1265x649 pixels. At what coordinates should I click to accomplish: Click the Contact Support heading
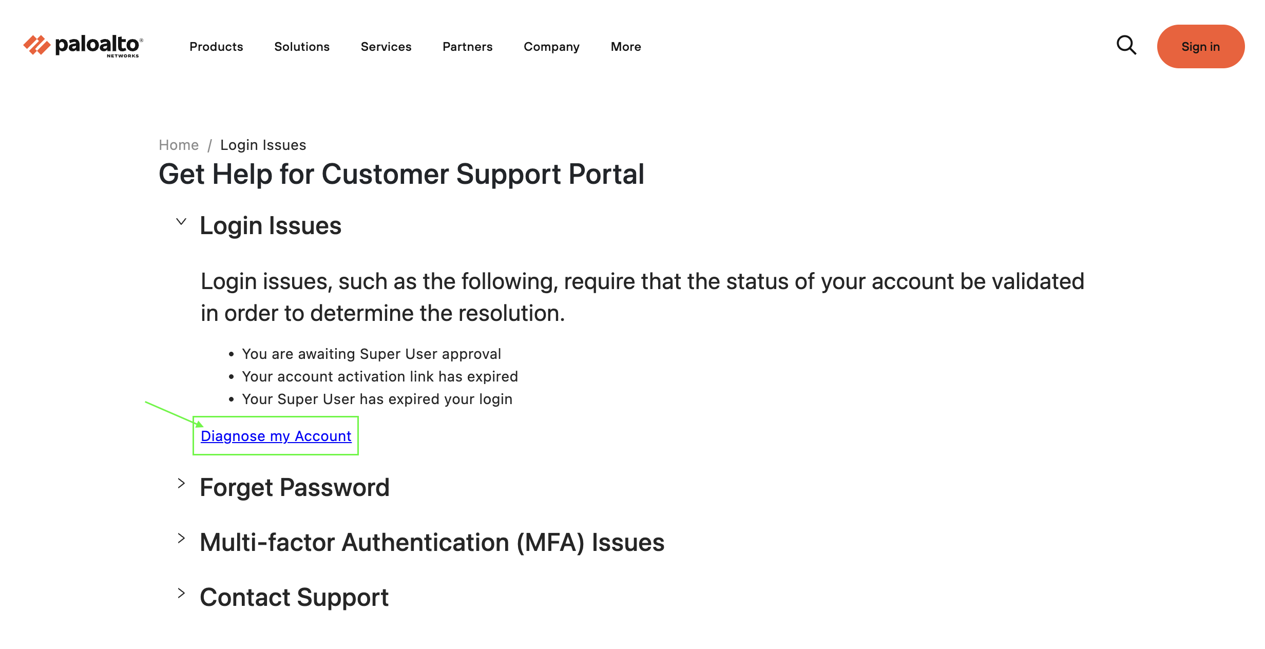(x=294, y=598)
